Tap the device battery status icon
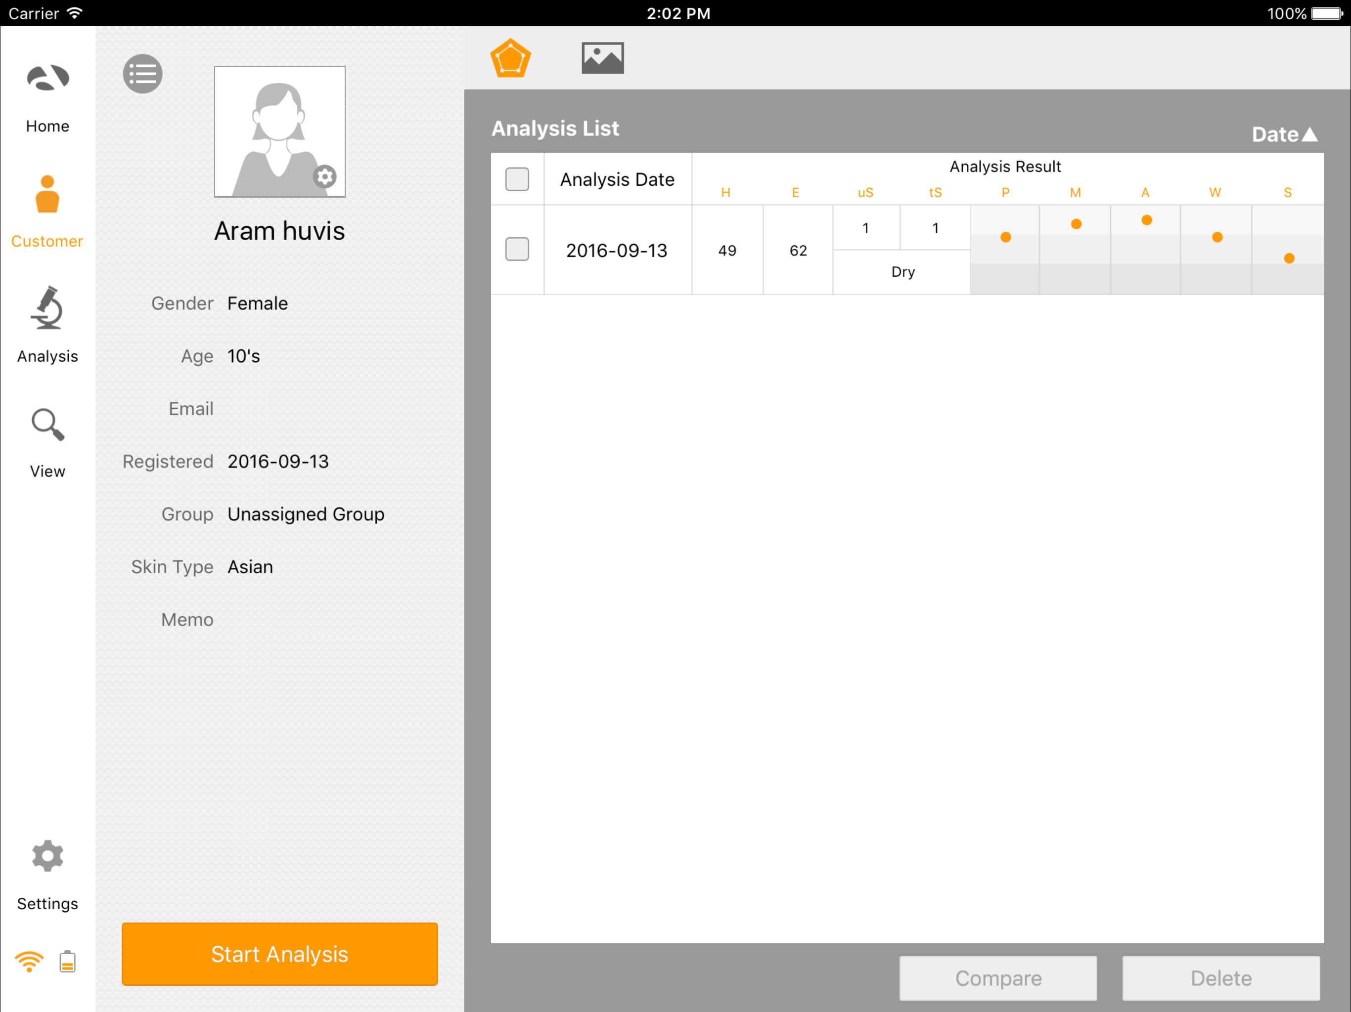 coord(67,962)
